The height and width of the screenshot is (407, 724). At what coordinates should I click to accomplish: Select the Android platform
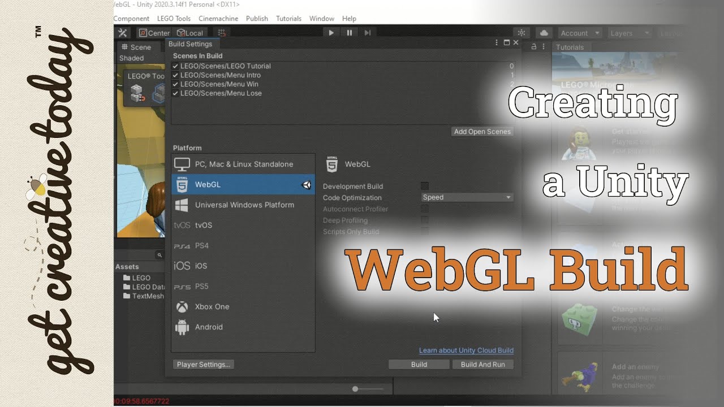click(243, 327)
